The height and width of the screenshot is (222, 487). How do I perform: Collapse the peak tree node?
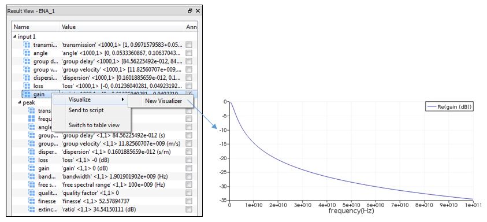click(x=19, y=102)
